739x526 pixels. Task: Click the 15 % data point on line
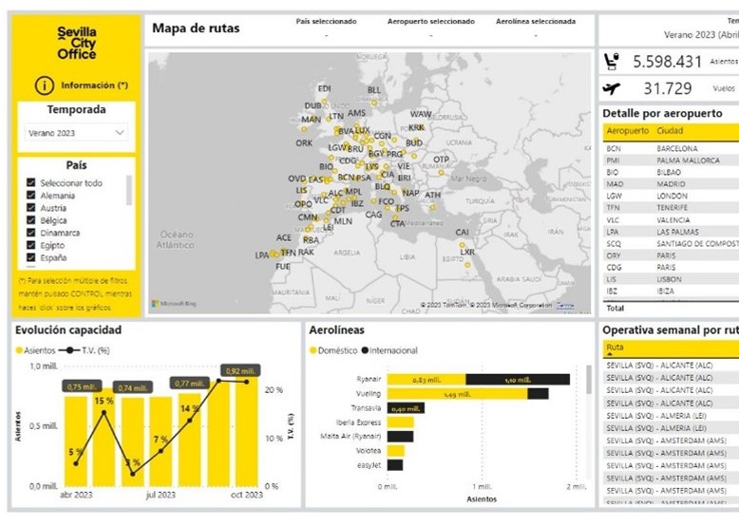coord(104,412)
